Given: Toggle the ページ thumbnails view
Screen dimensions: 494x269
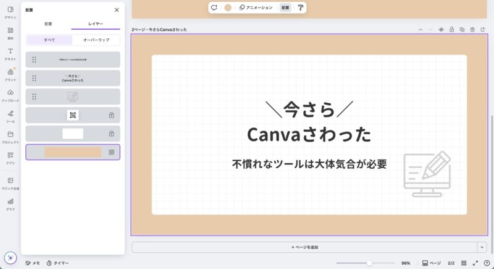Looking at the screenshot, I should point(431,263).
